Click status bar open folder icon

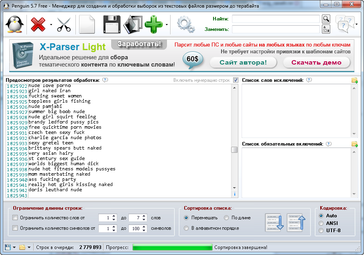(22, 247)
